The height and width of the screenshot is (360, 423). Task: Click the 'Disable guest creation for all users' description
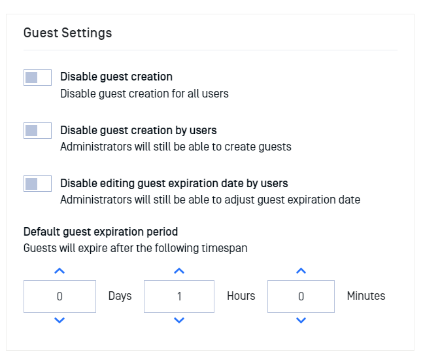point(144,94)
